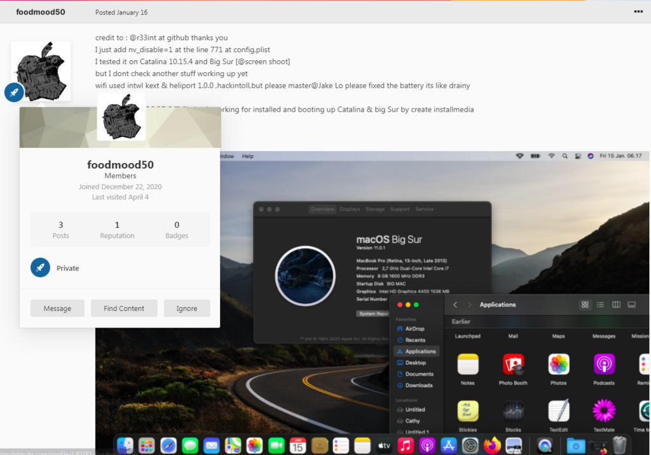Viewport: 651px width, 455px height.
Task: Open the post options three-dot menu
Action: click(638, 11)
